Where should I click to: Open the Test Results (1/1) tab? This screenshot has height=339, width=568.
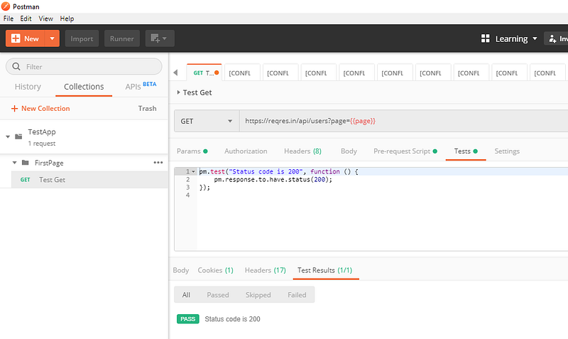coord(325,270)
